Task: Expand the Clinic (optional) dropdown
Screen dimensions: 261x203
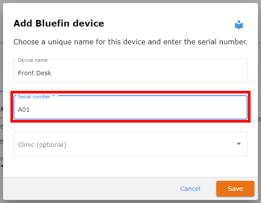Action: pos(130,144)
